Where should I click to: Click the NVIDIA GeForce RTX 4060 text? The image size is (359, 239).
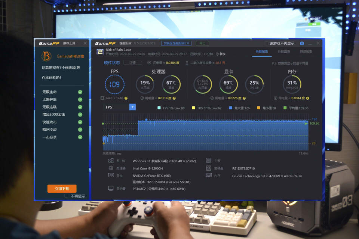pyautogui.click(x=151, y=176)
